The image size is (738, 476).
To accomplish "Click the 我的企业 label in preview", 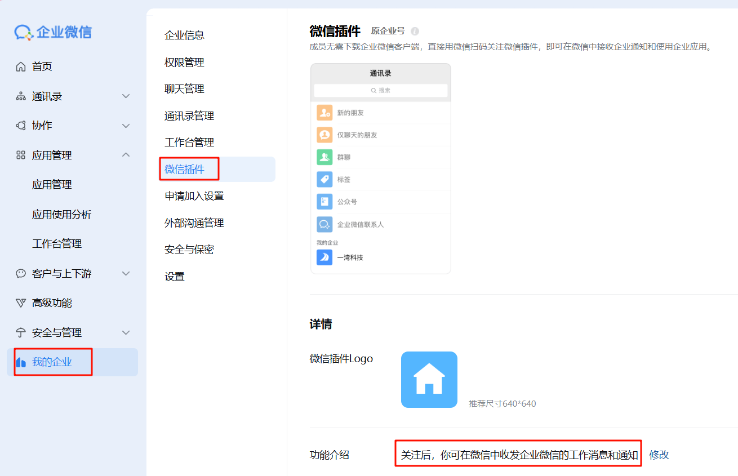I will (327, 243).
